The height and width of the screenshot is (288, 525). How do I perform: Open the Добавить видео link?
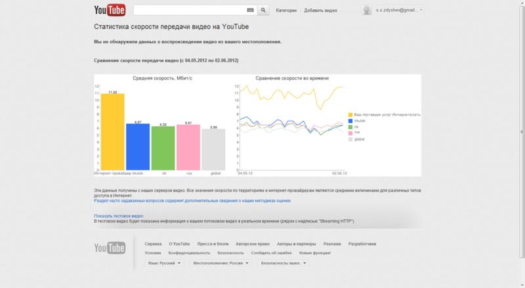point(320,10)
